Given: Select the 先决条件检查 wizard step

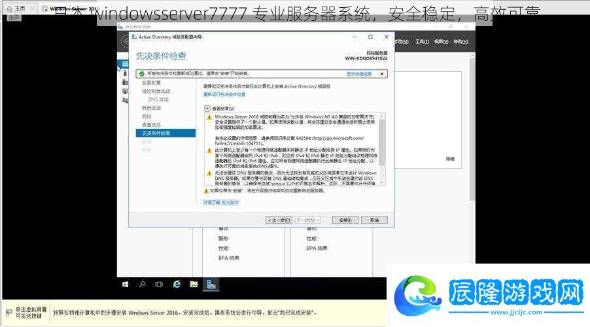Looking at the screenshot, I should [165, 133].
